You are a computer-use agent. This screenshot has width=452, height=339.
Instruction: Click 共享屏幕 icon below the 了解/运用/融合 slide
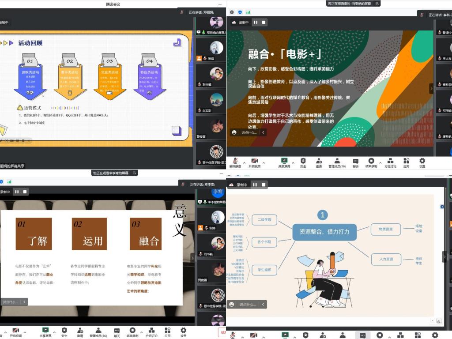pos(45,332)
